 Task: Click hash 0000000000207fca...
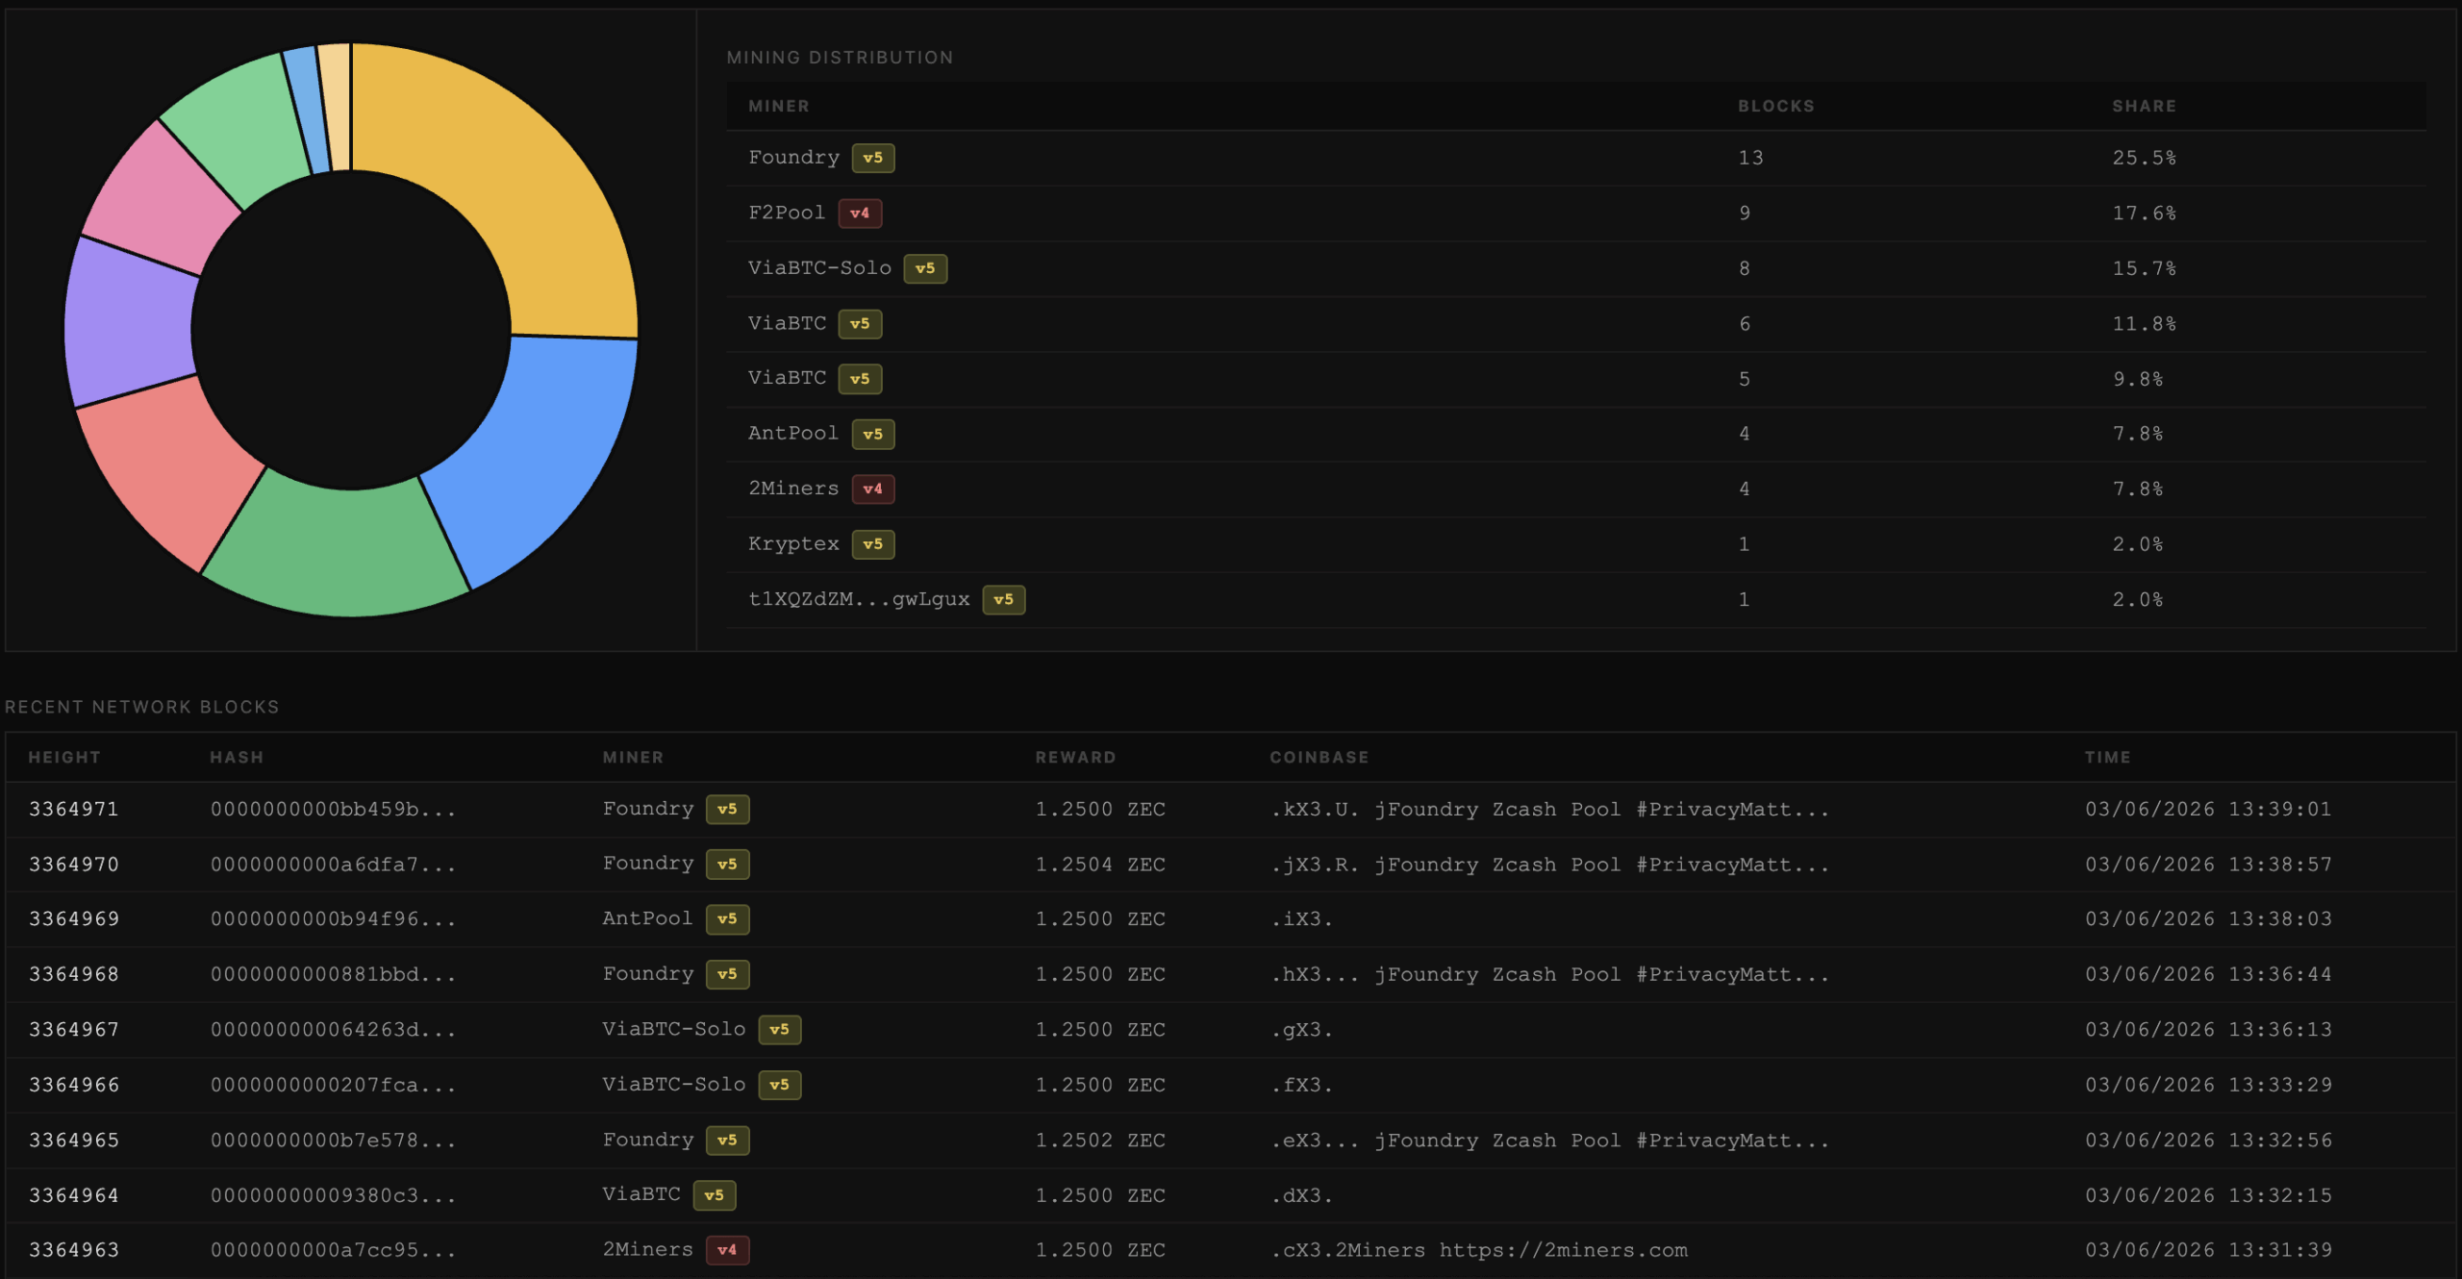[333, 1086]
